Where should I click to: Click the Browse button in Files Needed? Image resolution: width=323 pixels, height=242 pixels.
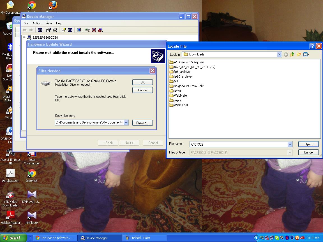coord(142,123)
